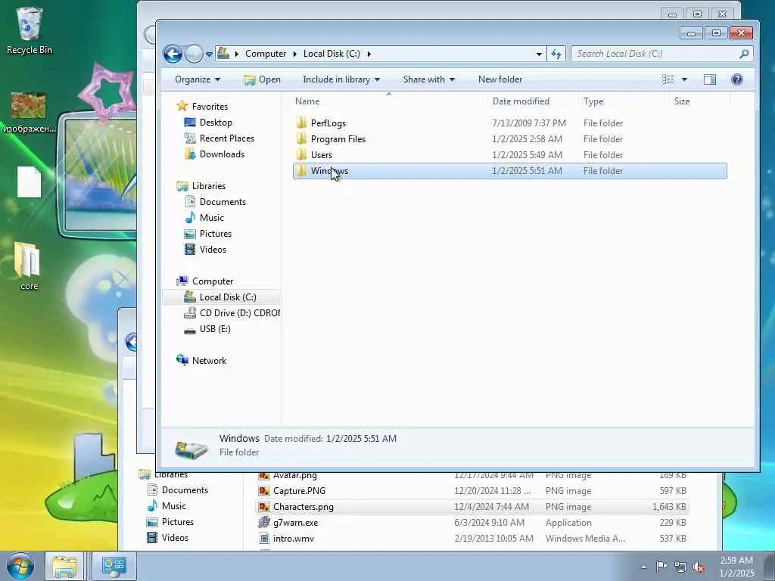Select blank file icon on desktop
Image resolution: width=775 pixels, height=581 pixels.
coord(30,182)
